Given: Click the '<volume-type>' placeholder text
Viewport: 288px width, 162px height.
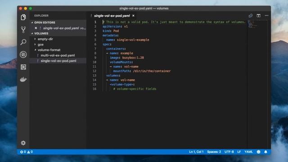Looking at the screenshot, I should click(121, 85).
